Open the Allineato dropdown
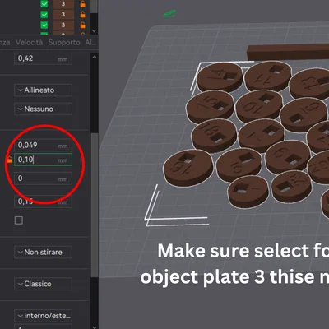Image resolution: width=329 pixels, height=329 pixels. [x=43, y=90]
